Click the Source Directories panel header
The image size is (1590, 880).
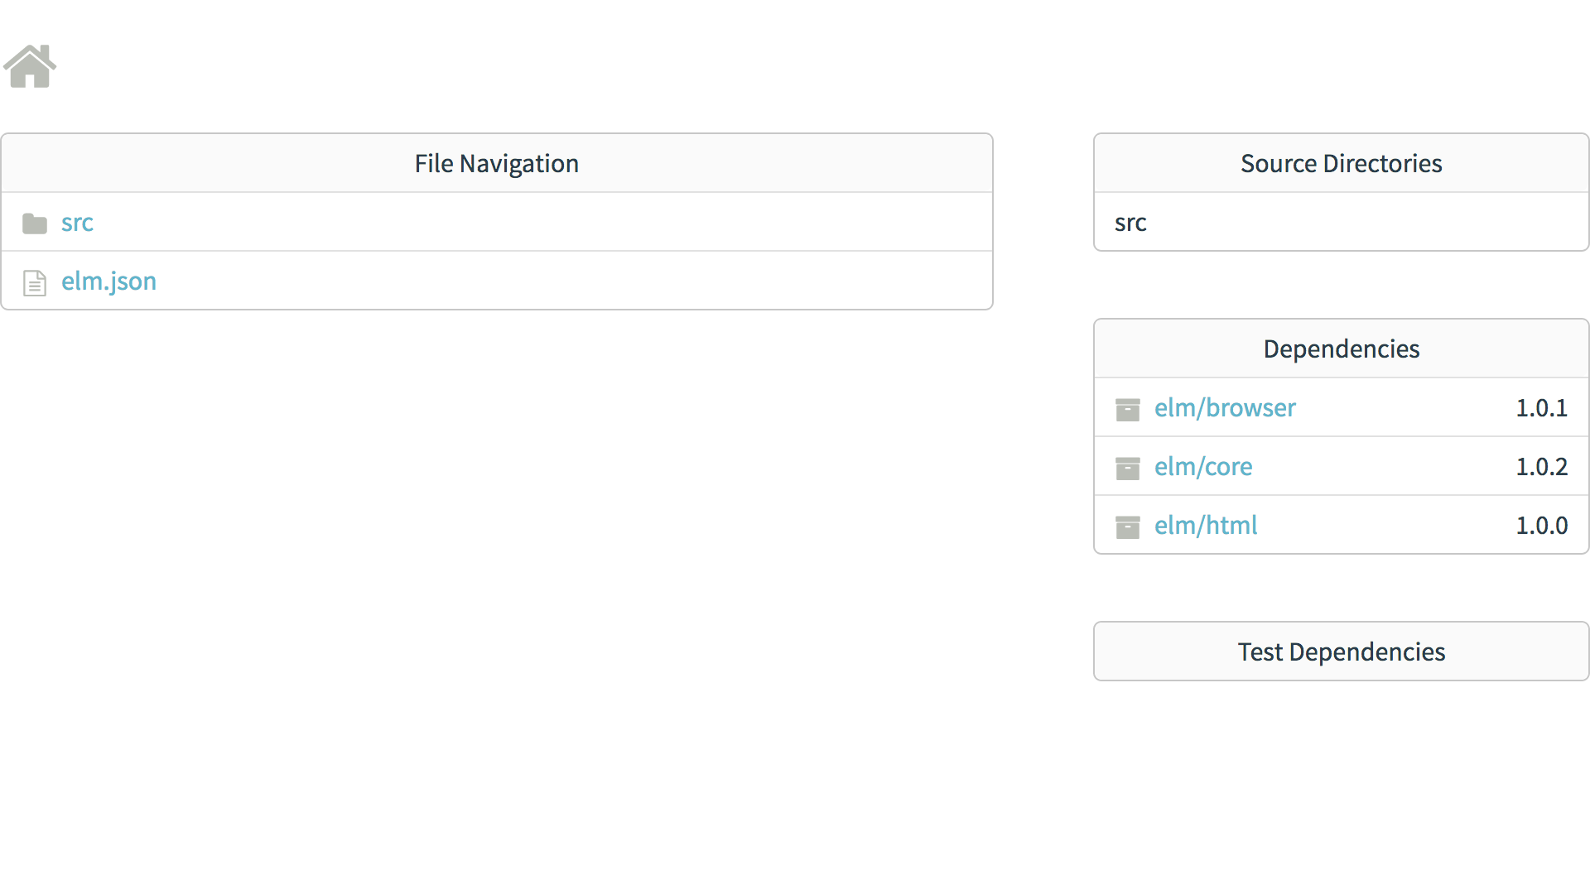(x=1341, y=164)
